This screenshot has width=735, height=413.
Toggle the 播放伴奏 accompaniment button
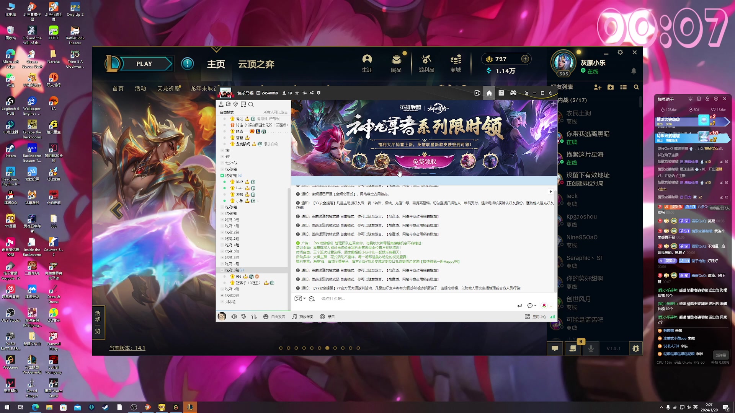tap(302, 317)
